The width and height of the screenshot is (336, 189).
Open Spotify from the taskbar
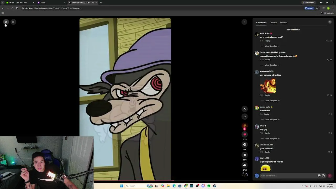[209, 186]
